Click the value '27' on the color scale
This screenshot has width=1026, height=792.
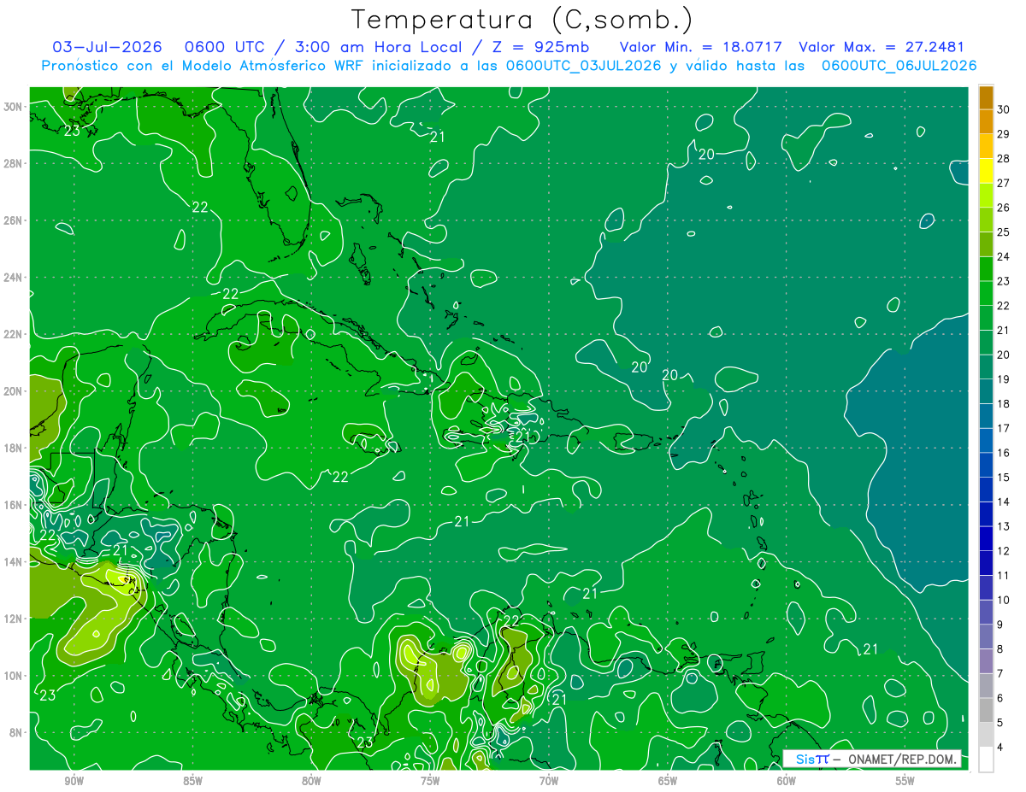1004,183
